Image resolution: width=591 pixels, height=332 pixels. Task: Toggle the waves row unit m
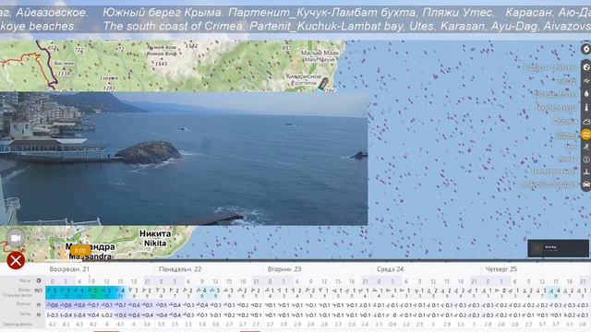click(39, 304)
